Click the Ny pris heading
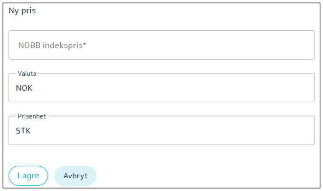Image resolution: width=323 pixels, height=191 pixels. point(22,11)
